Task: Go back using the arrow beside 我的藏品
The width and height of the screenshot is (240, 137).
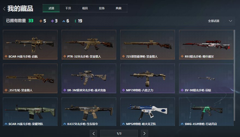Action: [4, 9]
